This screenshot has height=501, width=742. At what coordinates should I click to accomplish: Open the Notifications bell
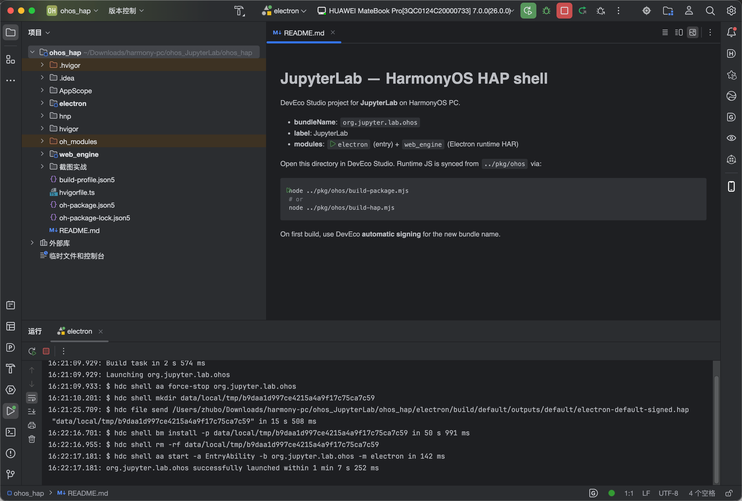(x=731, y=32)
